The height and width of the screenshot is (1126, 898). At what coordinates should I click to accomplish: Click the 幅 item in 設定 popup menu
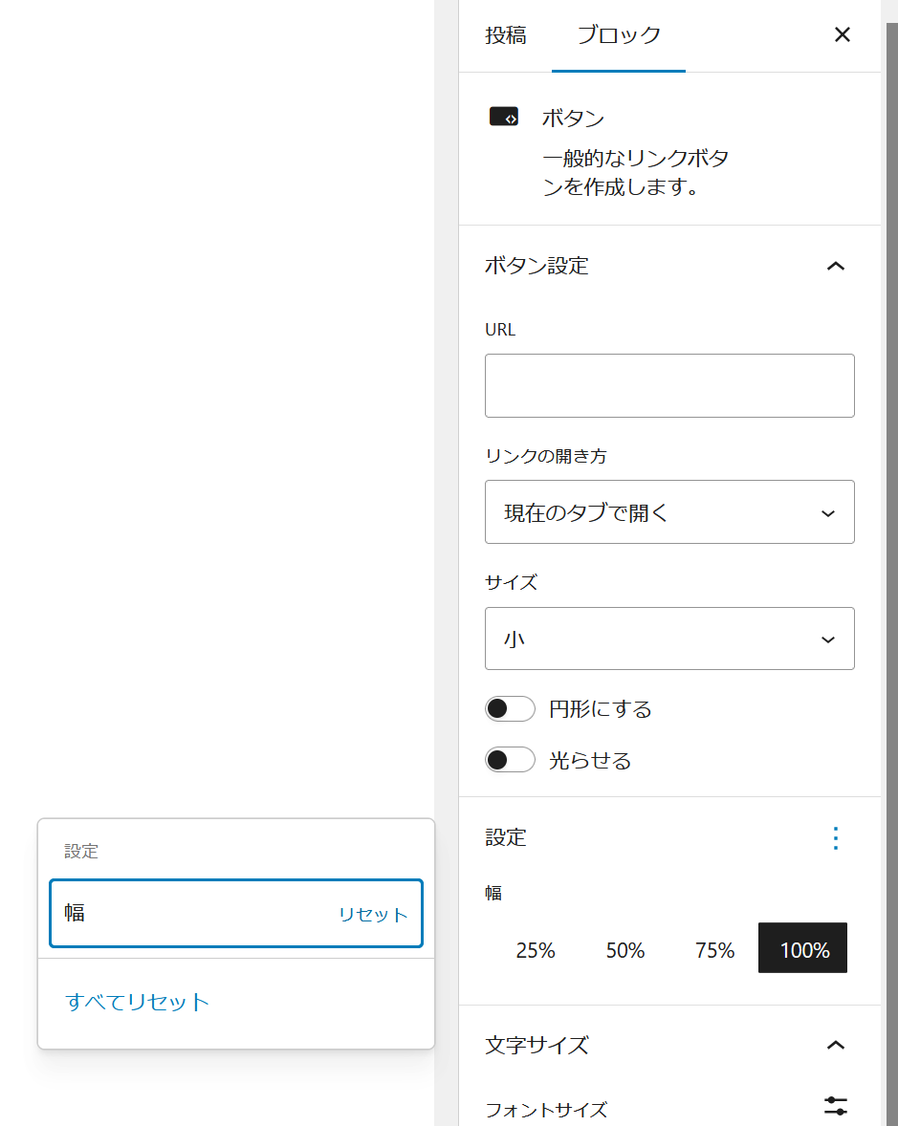click(x=191, y=913)
